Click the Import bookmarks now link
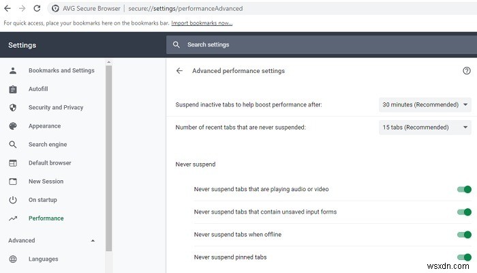This screenshot has height=273, width=477. [202, 23]
